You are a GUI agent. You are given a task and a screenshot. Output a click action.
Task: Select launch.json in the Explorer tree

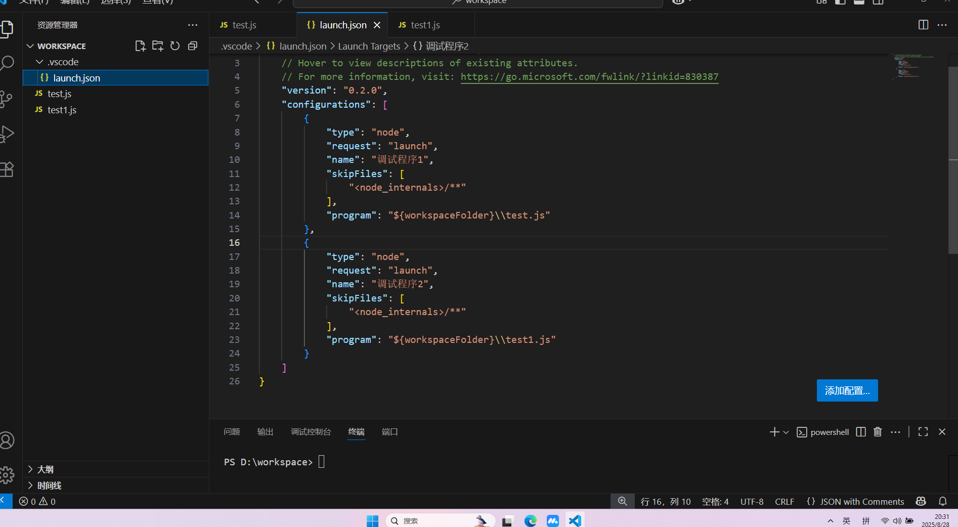tap(116, 78)
